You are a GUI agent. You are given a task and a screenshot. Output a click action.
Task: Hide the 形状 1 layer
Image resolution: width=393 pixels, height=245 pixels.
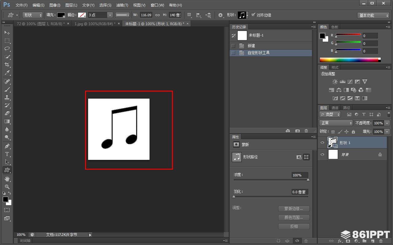tap(322, 143)
